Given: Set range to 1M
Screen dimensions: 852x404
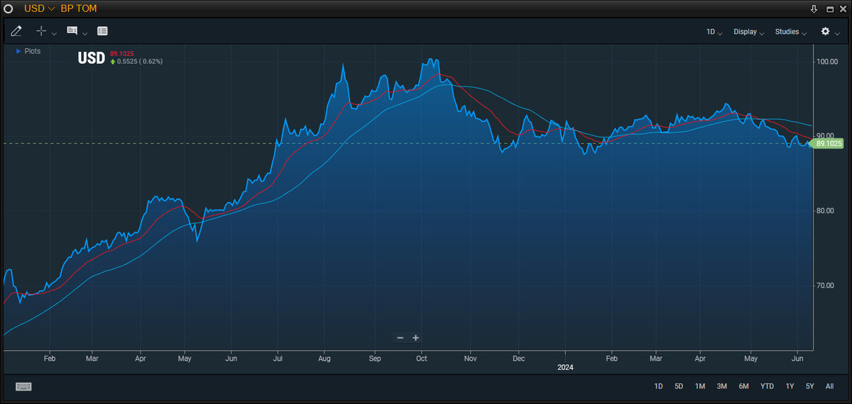Looking at the screenshot, I should point(700,386).
